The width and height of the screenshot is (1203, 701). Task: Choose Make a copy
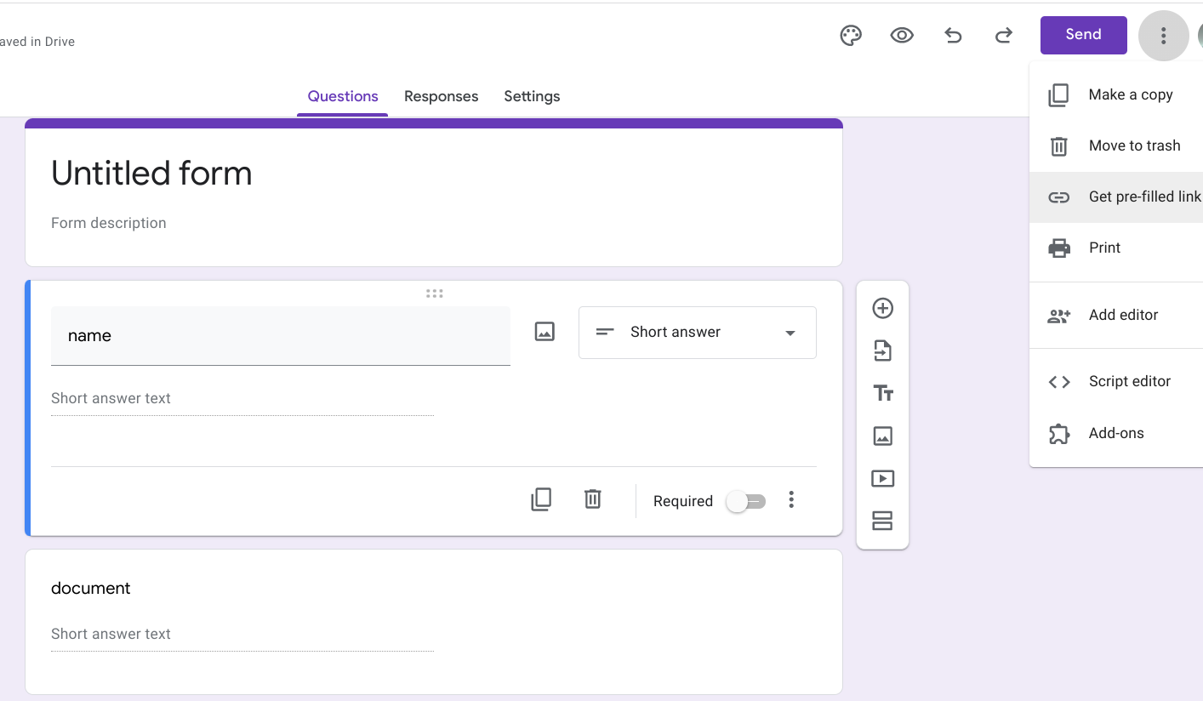(x=1116, y=94)
